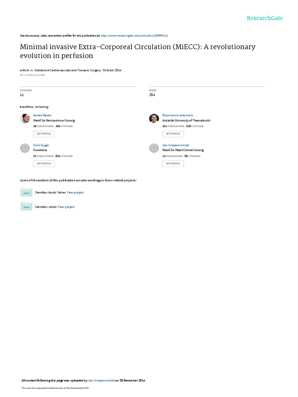Screen dimensions: 298x397
Task: Open Erich Gygax's name link
Action: pyautogui.click(x=42, y=145)
